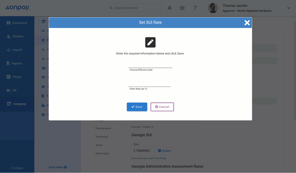Save the SUI rate
Screen dimensions: 296x173
coord(137,107)
